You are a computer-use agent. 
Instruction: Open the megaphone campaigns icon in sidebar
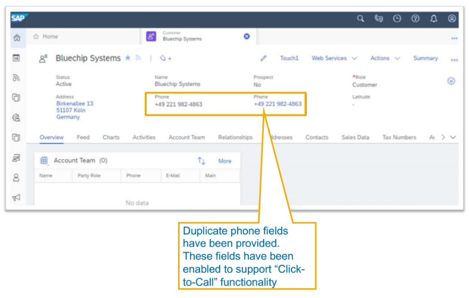click(16, 197)
